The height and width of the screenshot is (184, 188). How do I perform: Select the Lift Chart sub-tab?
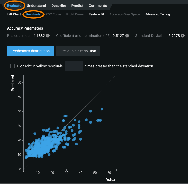tap(14, 14)
